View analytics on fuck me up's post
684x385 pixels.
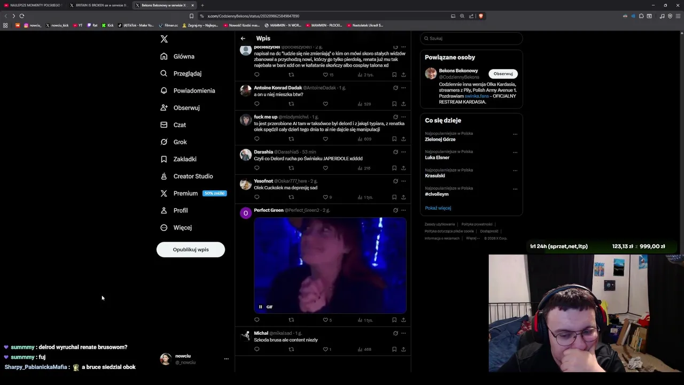point(364,139)
